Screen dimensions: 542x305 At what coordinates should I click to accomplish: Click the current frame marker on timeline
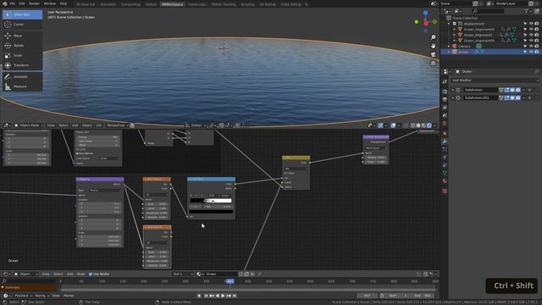tap(230, 281)
